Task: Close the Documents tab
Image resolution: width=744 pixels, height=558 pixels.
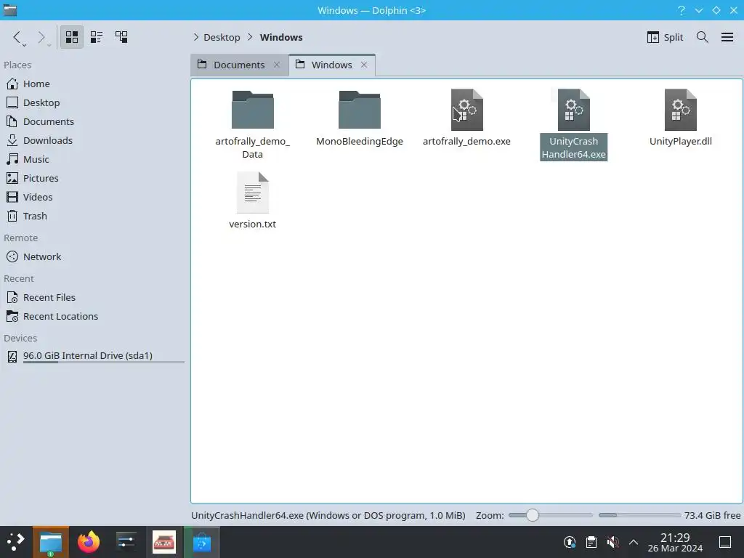Action: tap(277, 65)
